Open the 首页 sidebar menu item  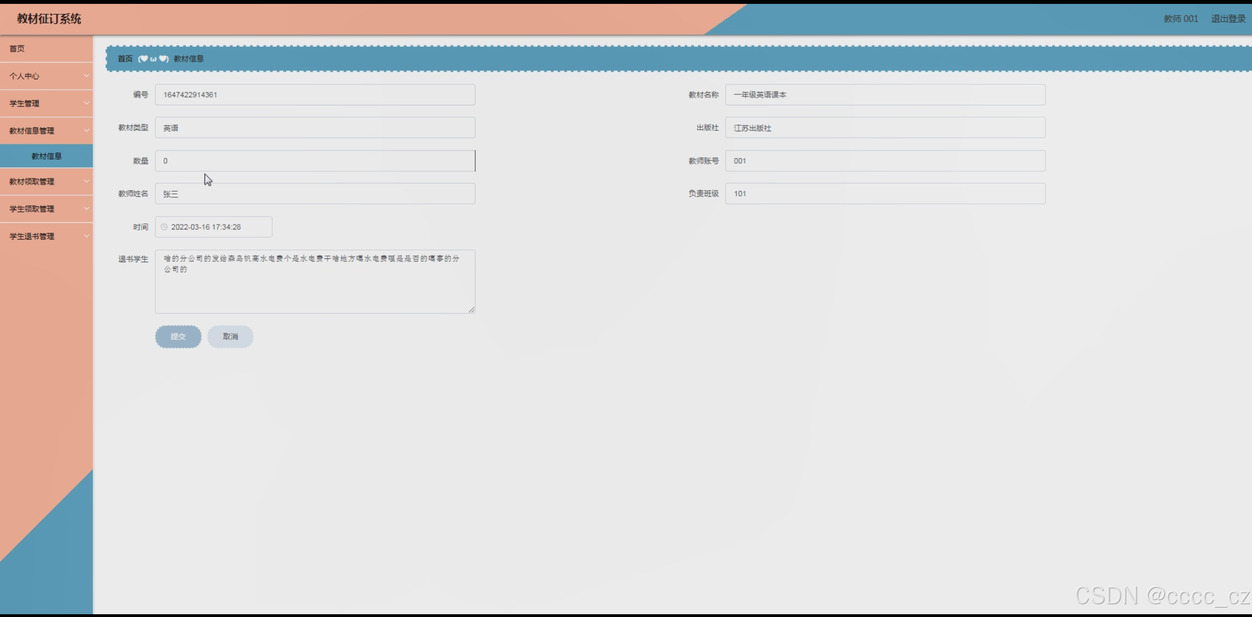click(x=17, y=49)
